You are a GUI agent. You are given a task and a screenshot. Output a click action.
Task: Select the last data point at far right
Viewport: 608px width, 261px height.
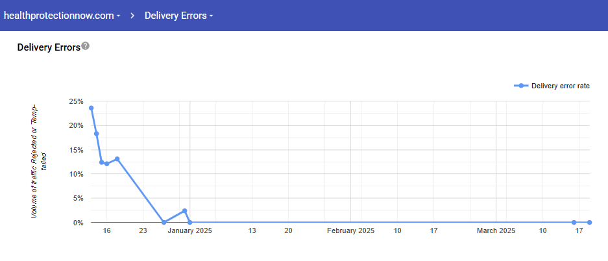click(x=590, y=223)
